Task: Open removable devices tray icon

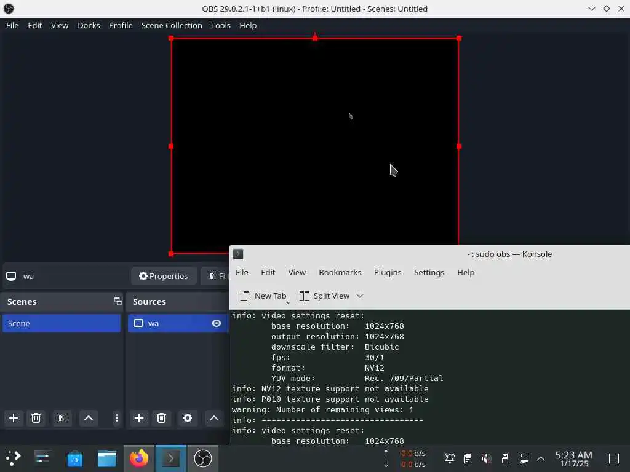Action: (505, 458)
